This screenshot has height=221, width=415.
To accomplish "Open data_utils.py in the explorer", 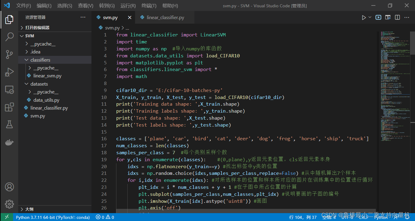I will (x=55, y=100).
